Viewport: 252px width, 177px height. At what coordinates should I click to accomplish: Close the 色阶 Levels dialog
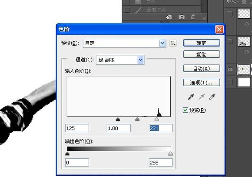pos(219,30)
